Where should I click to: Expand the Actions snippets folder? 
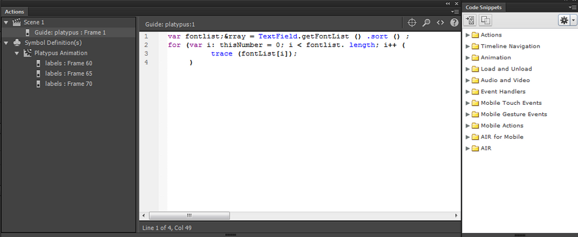468,35
